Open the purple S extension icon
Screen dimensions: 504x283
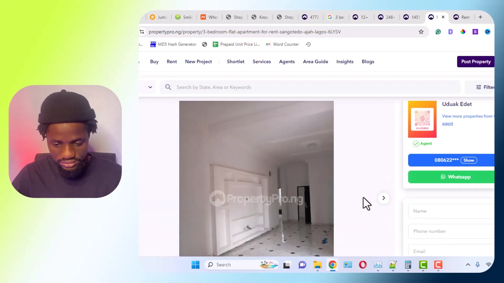tap(475, 32)
